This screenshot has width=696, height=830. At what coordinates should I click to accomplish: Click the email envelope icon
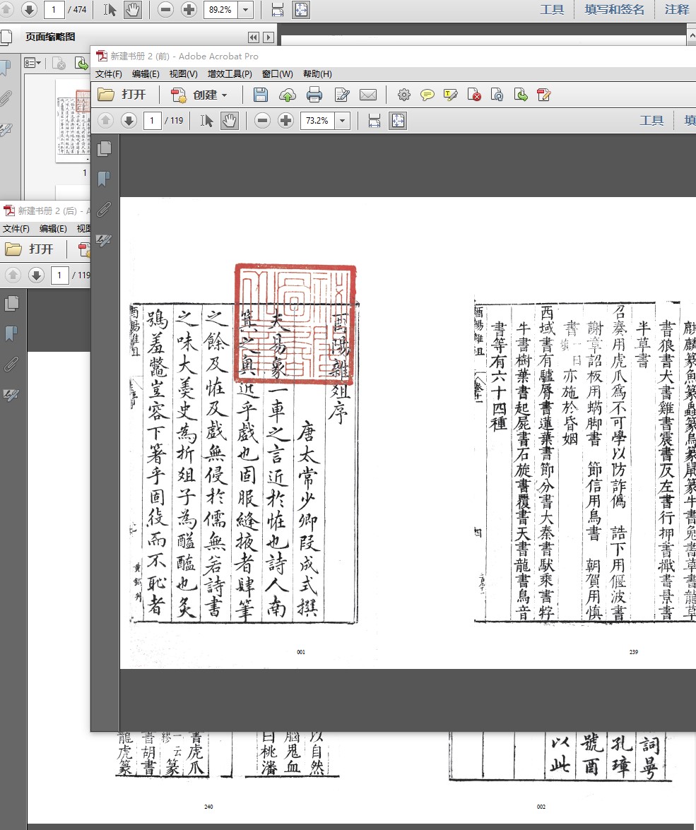tap(367, 95)
